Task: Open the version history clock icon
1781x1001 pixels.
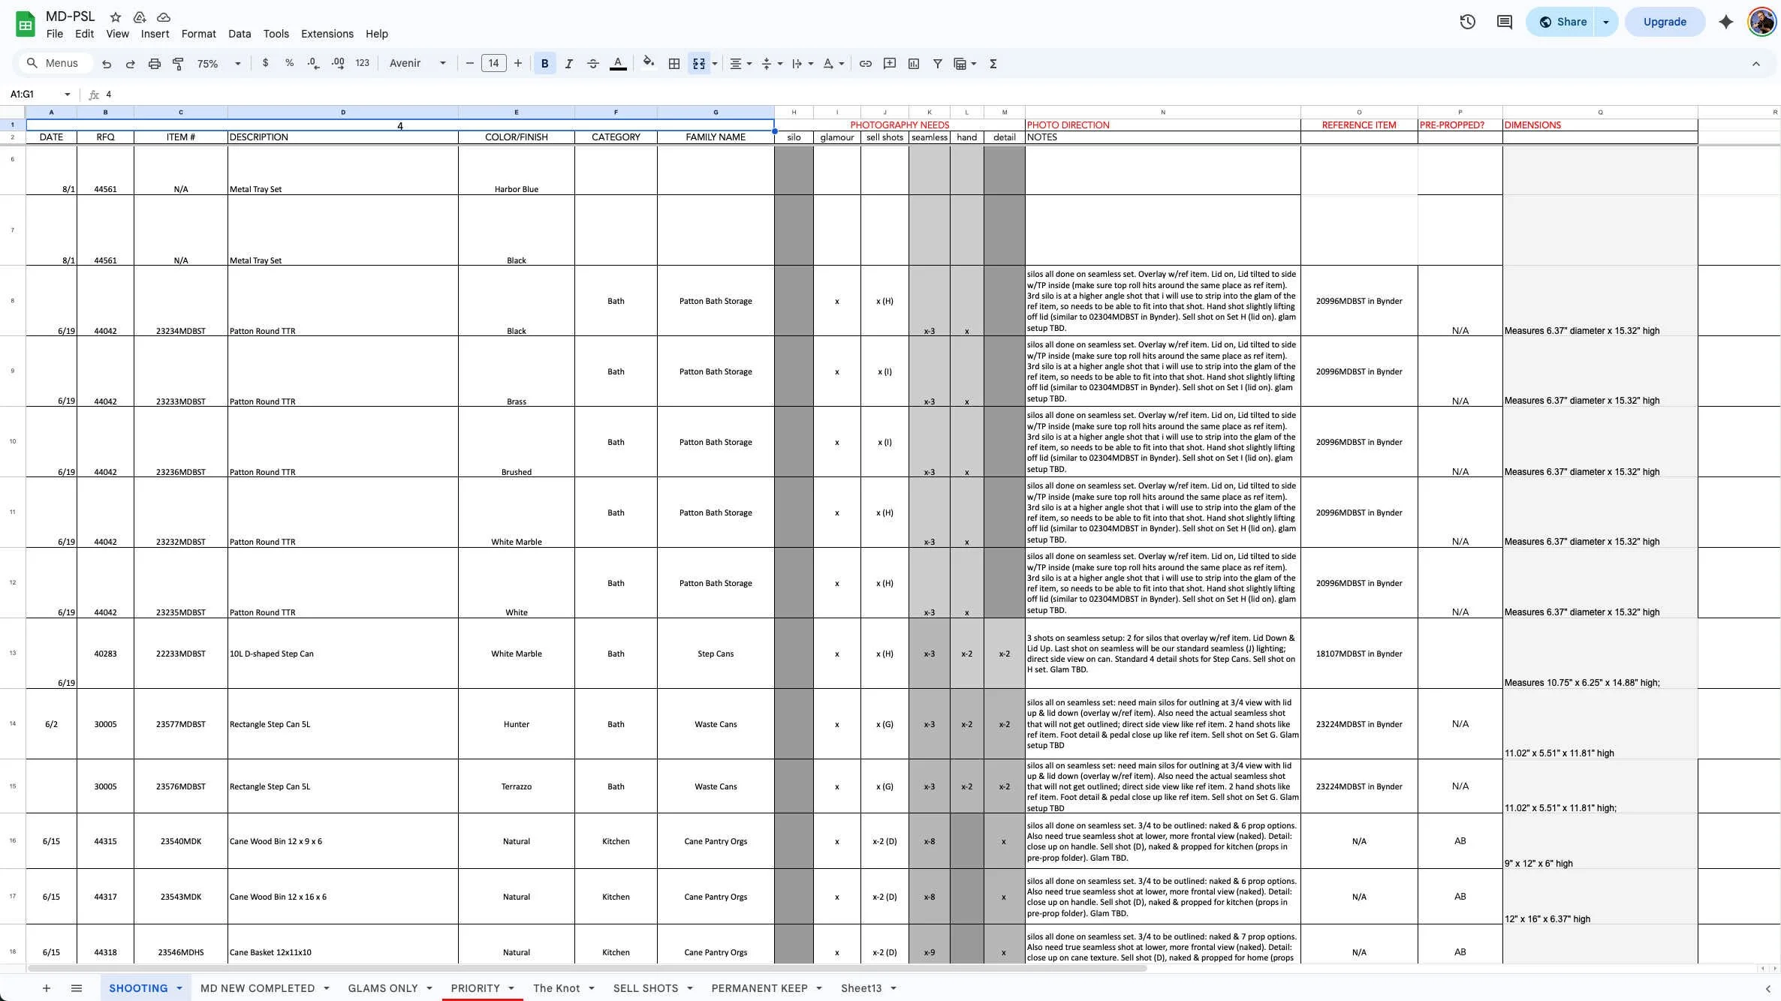Action: click(1467, 22)
